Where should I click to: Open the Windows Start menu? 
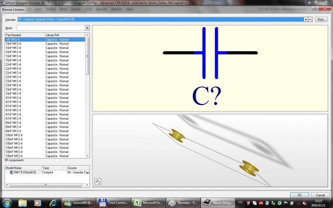tap(7, 203)
